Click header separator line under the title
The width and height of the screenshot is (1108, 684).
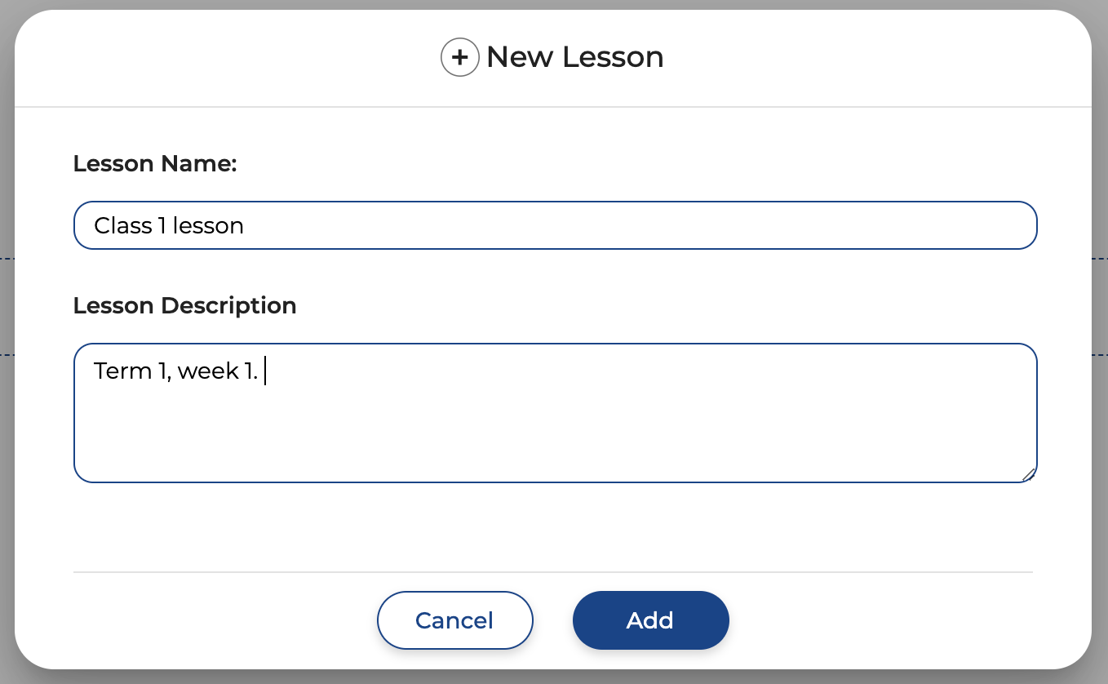coord(553,107)
